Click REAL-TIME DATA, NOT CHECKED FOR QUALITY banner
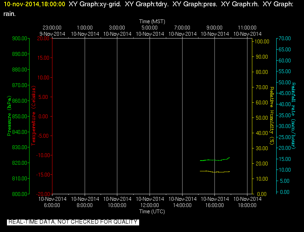The height and width of the screenshot is (232, 304). (73, 222)
